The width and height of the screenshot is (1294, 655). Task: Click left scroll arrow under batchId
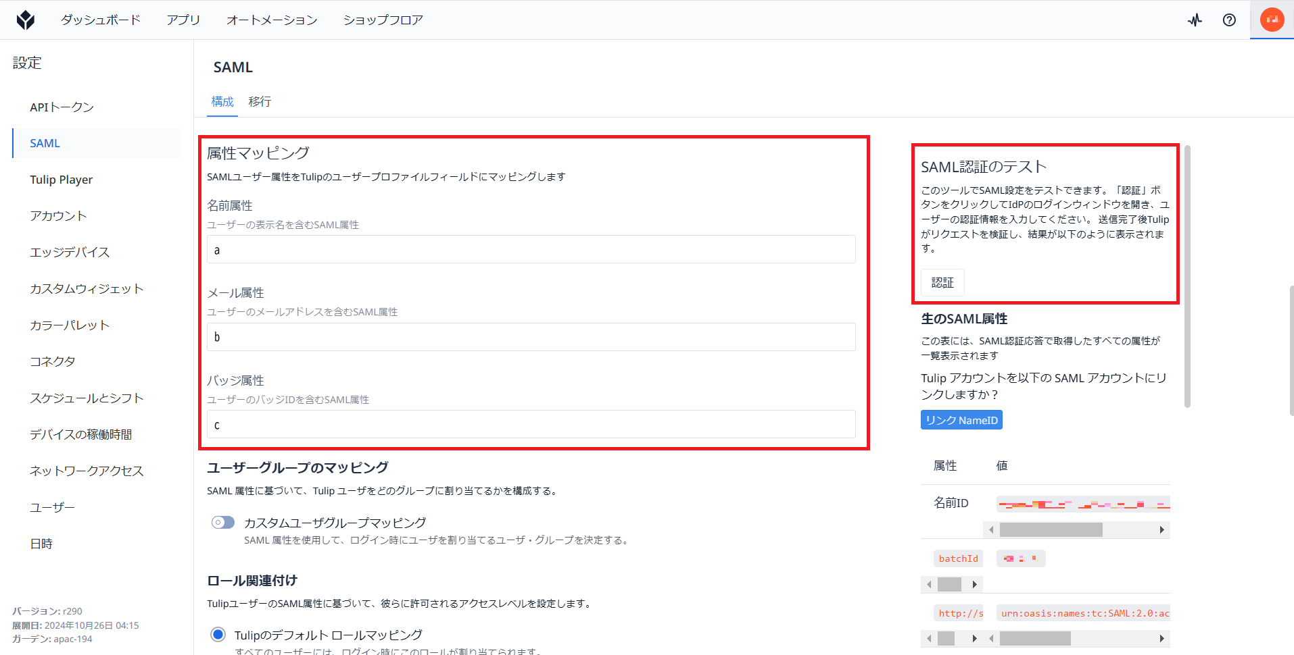[929, 584]
